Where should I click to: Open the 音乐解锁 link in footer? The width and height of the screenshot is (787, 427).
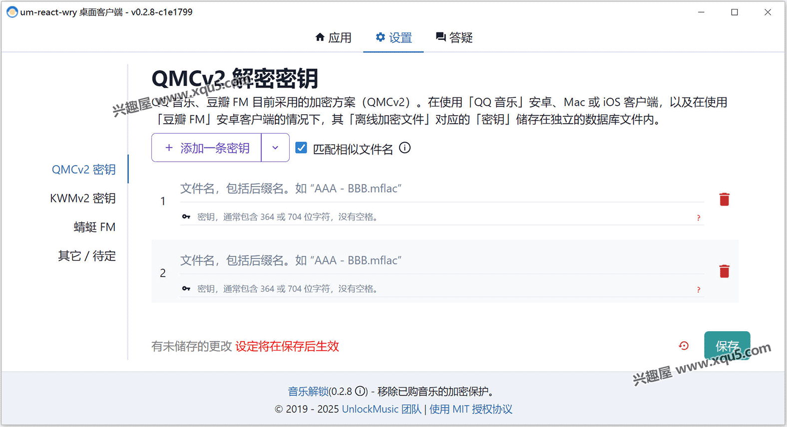(x=308, y=392)
